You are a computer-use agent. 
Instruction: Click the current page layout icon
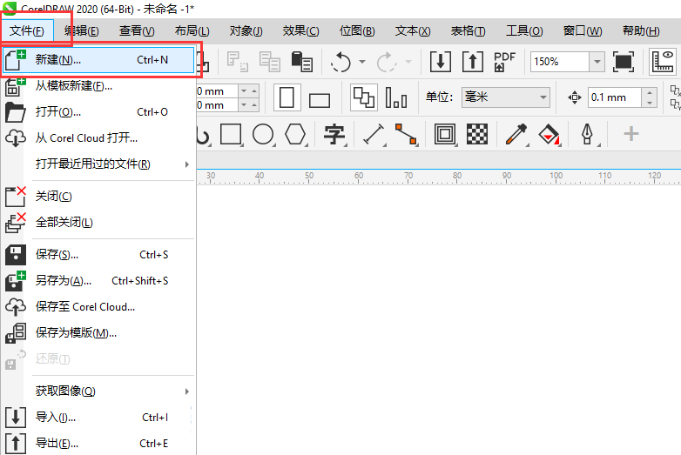pyautogui.click(x=396, y=97)
